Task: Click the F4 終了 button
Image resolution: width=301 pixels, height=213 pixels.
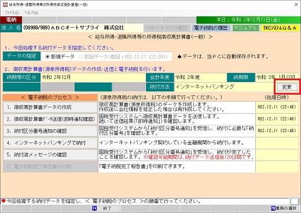Action: (x=105, y=208)
